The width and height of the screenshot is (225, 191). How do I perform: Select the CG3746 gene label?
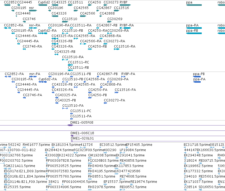[29, 19]
